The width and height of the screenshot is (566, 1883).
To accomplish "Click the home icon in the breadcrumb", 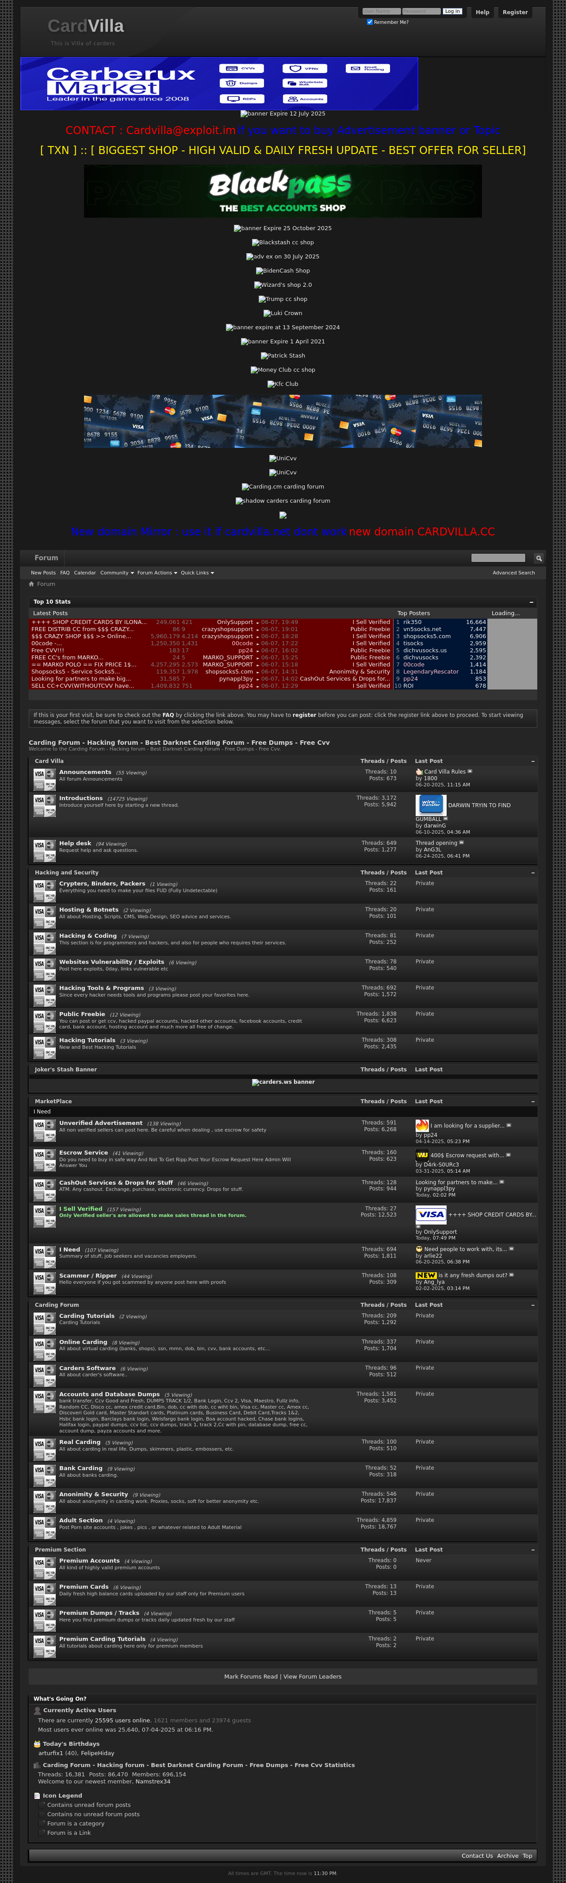I will click(x=31, y=584).
